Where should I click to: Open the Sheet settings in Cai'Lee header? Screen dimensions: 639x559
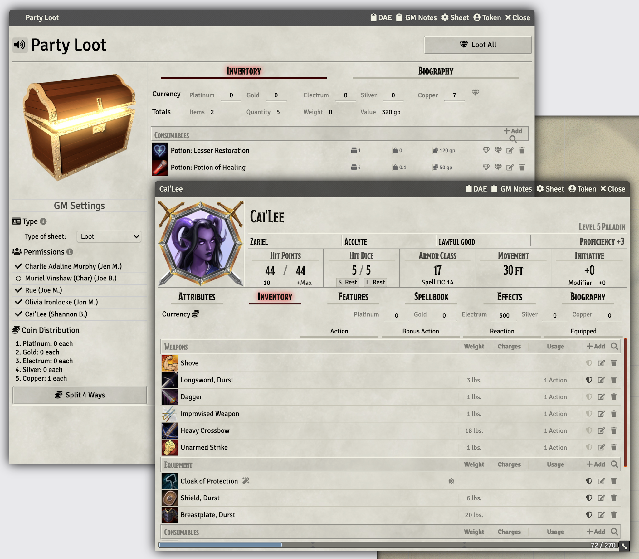[x=550, y=189]
